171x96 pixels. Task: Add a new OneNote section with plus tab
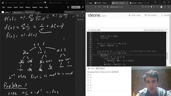pyautogui.click(x=38, y=13)
